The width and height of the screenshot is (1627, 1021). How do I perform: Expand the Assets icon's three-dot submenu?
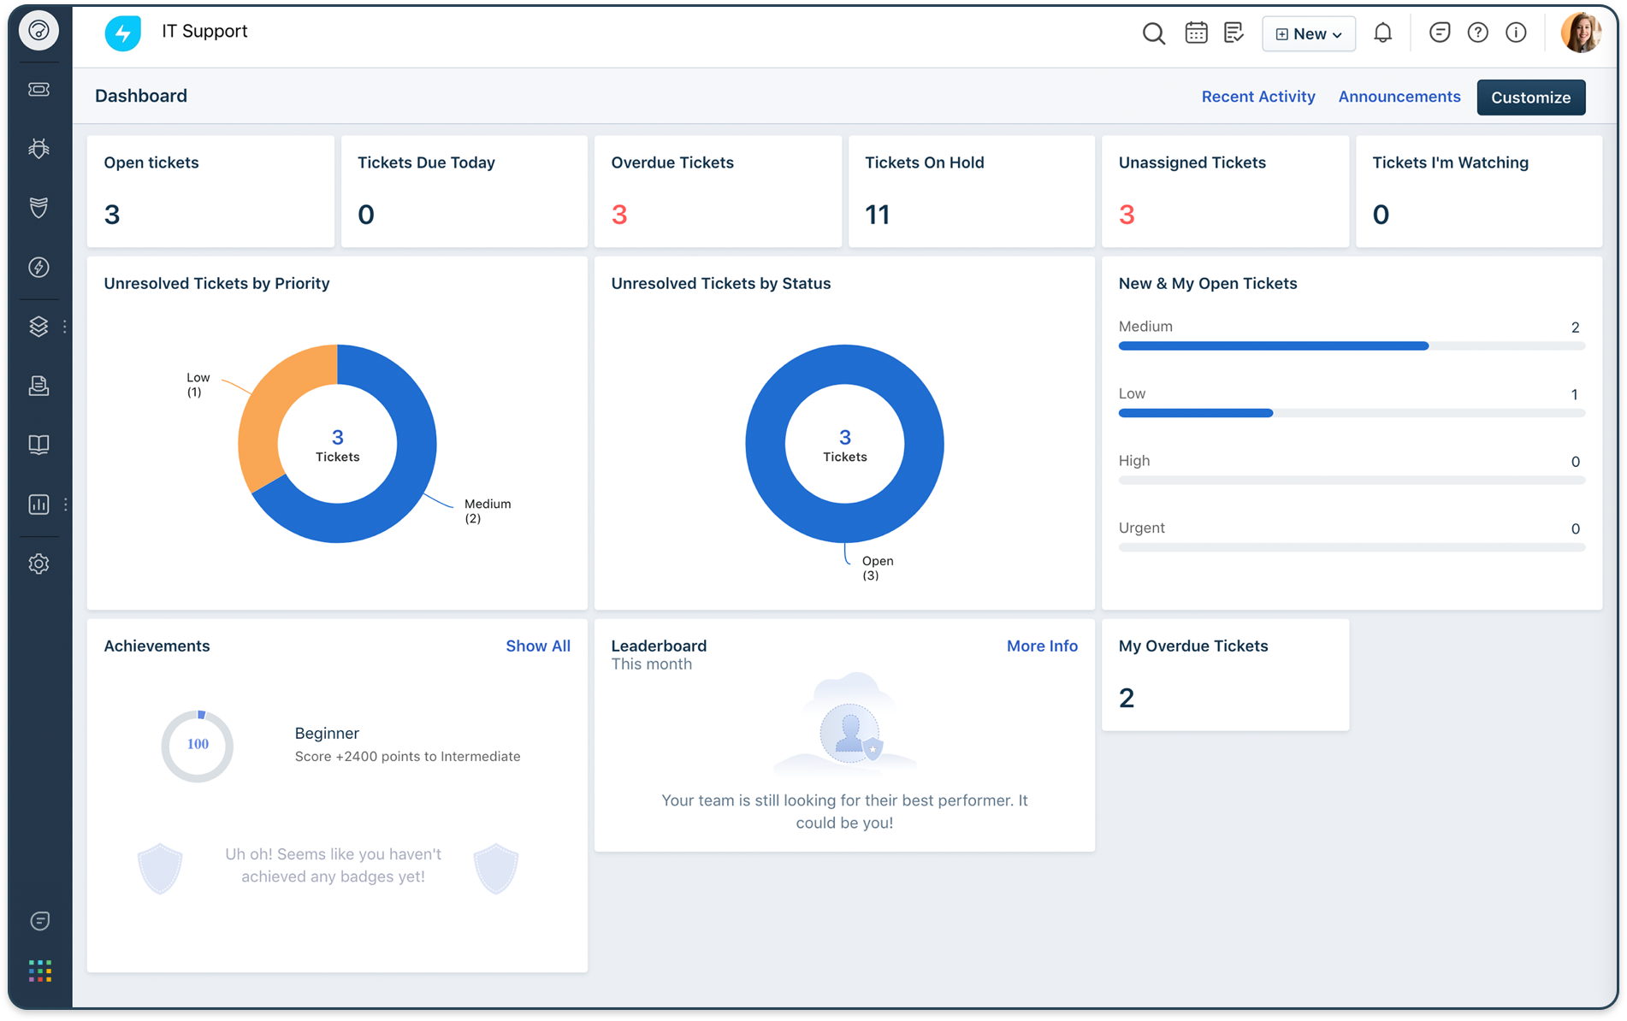(x=65, y=326)
